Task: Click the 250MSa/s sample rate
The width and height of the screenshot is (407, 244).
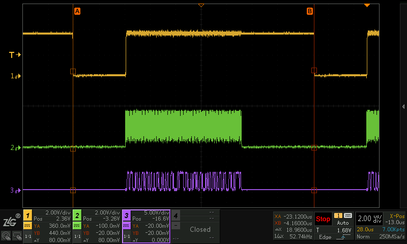Action: click(392, 236)
